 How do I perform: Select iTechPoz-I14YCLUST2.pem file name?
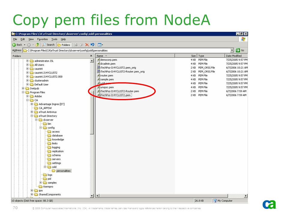point(115,95)
